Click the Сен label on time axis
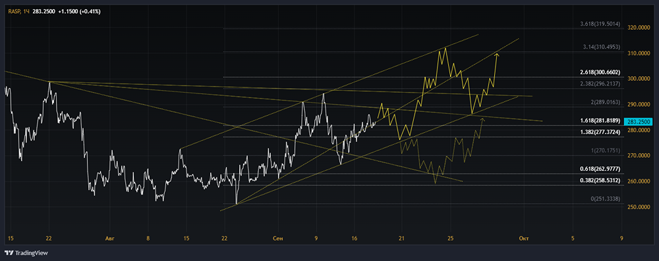The height and width of the screenshot is (261, 659). pyautogui.click(x=278, y=239)
